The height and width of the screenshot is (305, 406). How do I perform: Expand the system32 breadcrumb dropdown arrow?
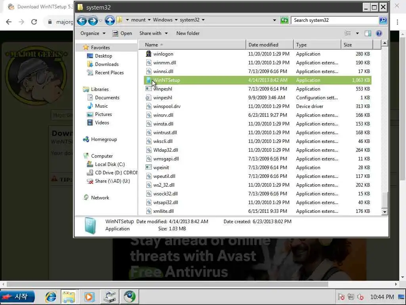tap(203, 20)
